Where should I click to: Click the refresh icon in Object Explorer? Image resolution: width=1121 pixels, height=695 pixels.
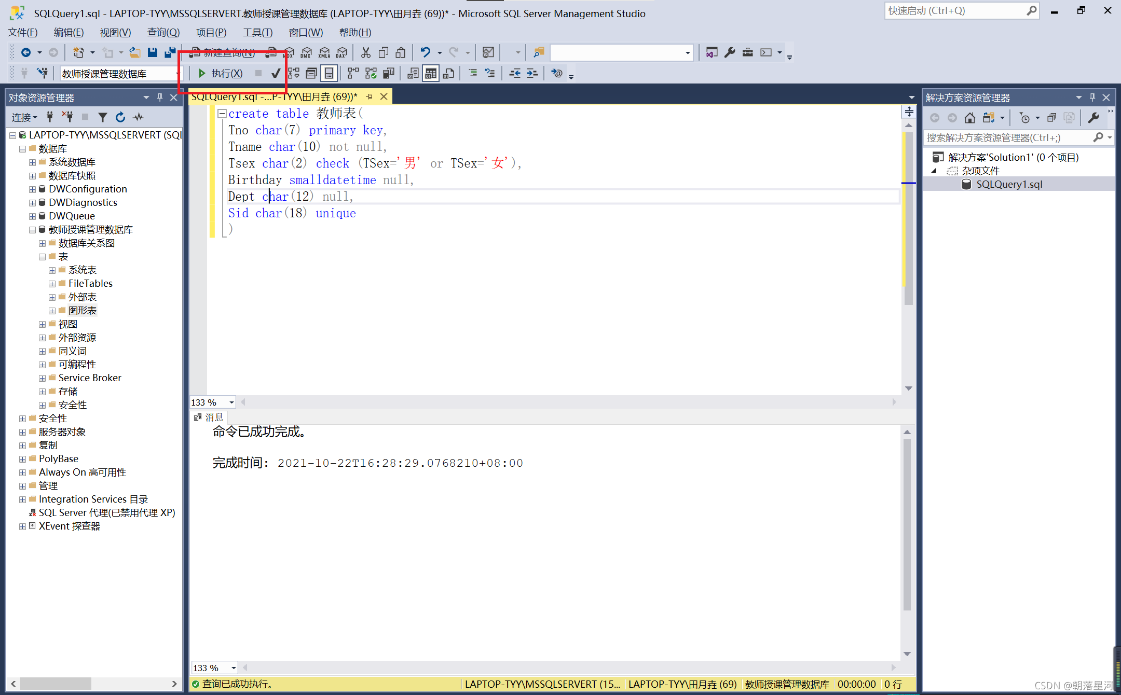pos(120,117)
